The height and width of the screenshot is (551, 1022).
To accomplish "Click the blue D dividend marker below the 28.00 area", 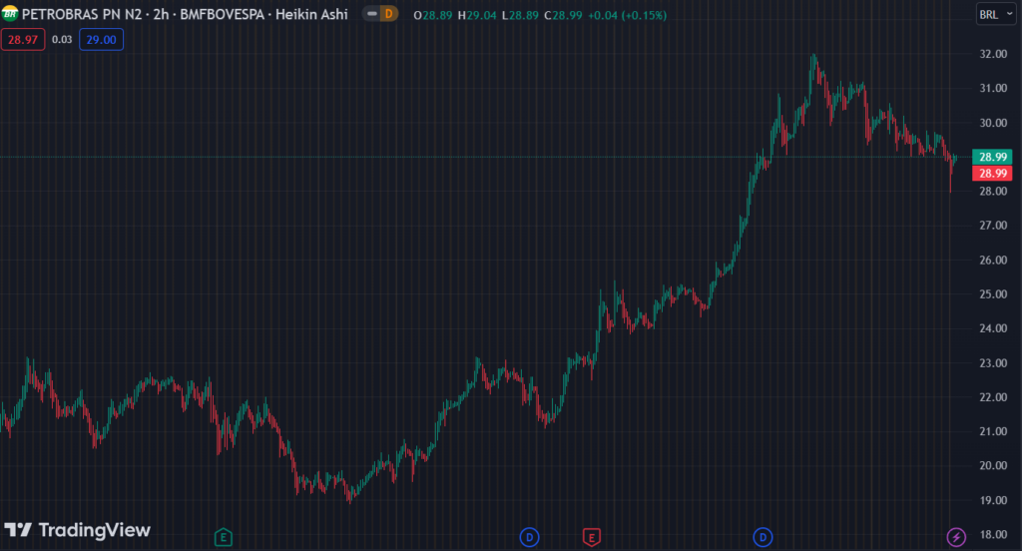I will (763, 537).
